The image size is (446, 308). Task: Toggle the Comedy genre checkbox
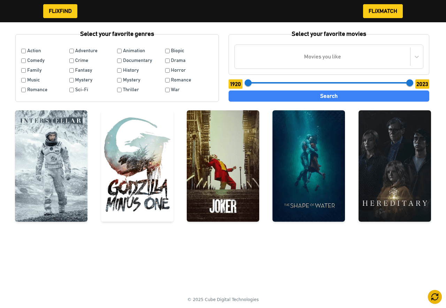23,61
